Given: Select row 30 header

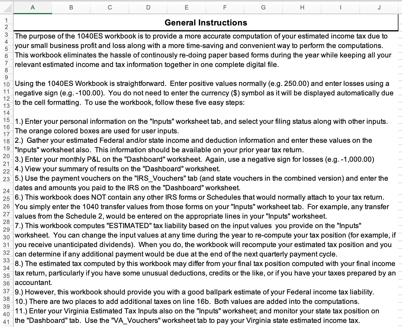Looking at the screenshot, I should [7, 237].
